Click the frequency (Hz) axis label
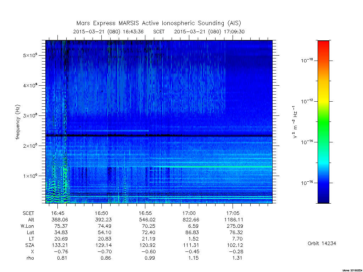The height and width of the screenshot is (272, 363). coord(18,122)
